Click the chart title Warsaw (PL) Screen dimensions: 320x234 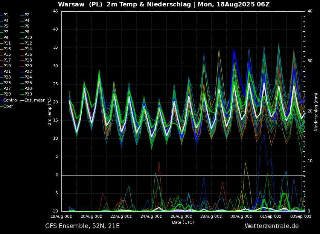click(x=80, y=4)
